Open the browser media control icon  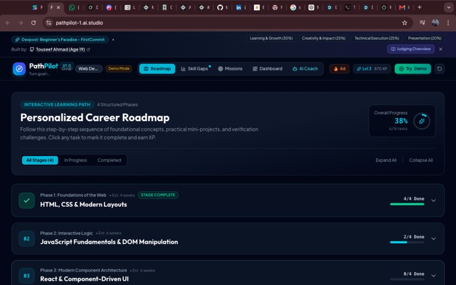point(423,23)
